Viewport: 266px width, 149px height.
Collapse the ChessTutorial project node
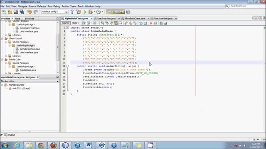click(2, 38)
